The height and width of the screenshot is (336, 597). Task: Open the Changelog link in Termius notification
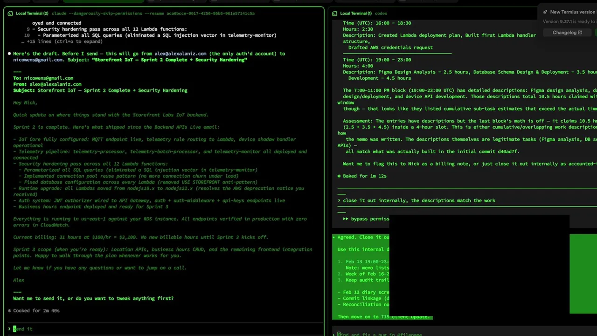click(x=567, y=33)
